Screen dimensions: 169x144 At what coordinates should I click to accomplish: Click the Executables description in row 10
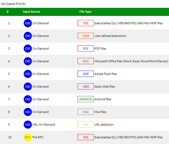129,137
